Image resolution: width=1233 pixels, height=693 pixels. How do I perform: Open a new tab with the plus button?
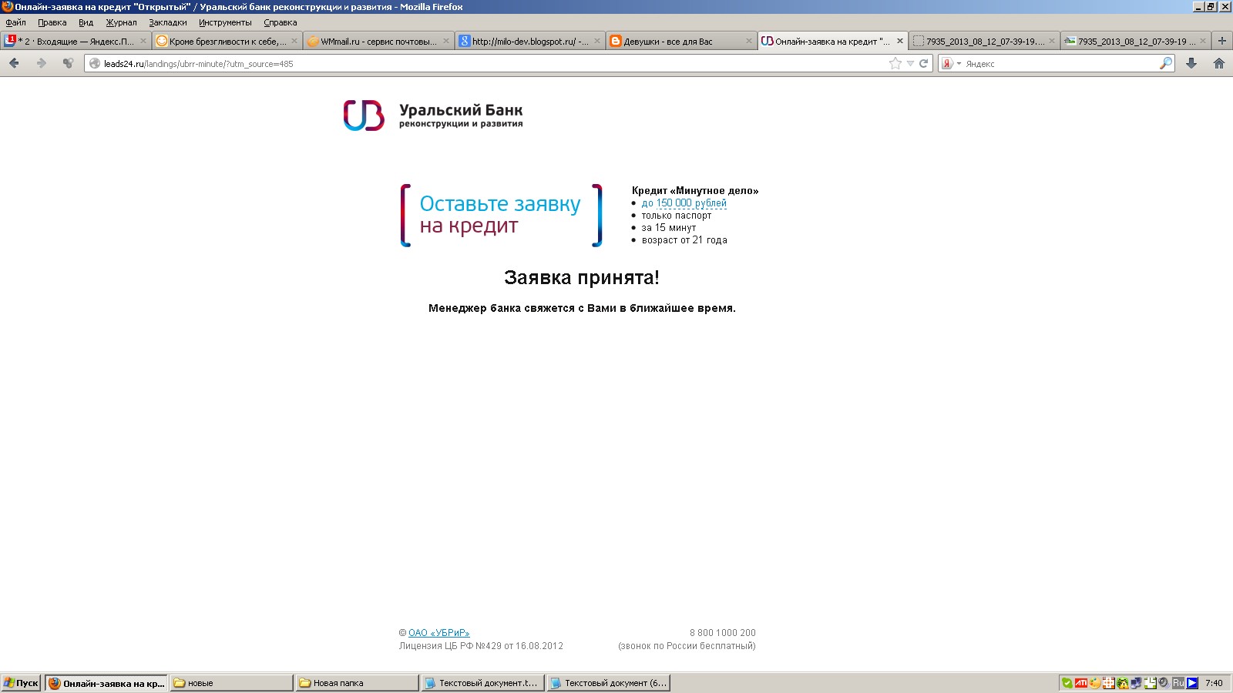pyautogui.click(x=1221, y=41)
